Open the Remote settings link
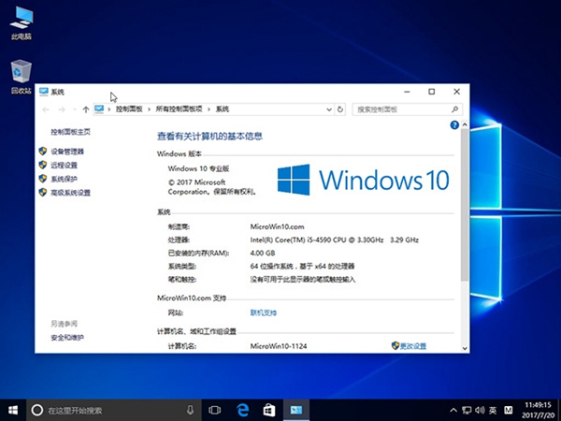This screenshot has width=561, height=421. pyautogui.click(x=64, y=165)
